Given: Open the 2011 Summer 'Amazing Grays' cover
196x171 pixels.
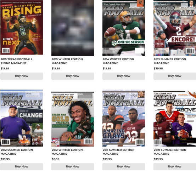Looking at the screenshot, I should (x=124, y=118).
